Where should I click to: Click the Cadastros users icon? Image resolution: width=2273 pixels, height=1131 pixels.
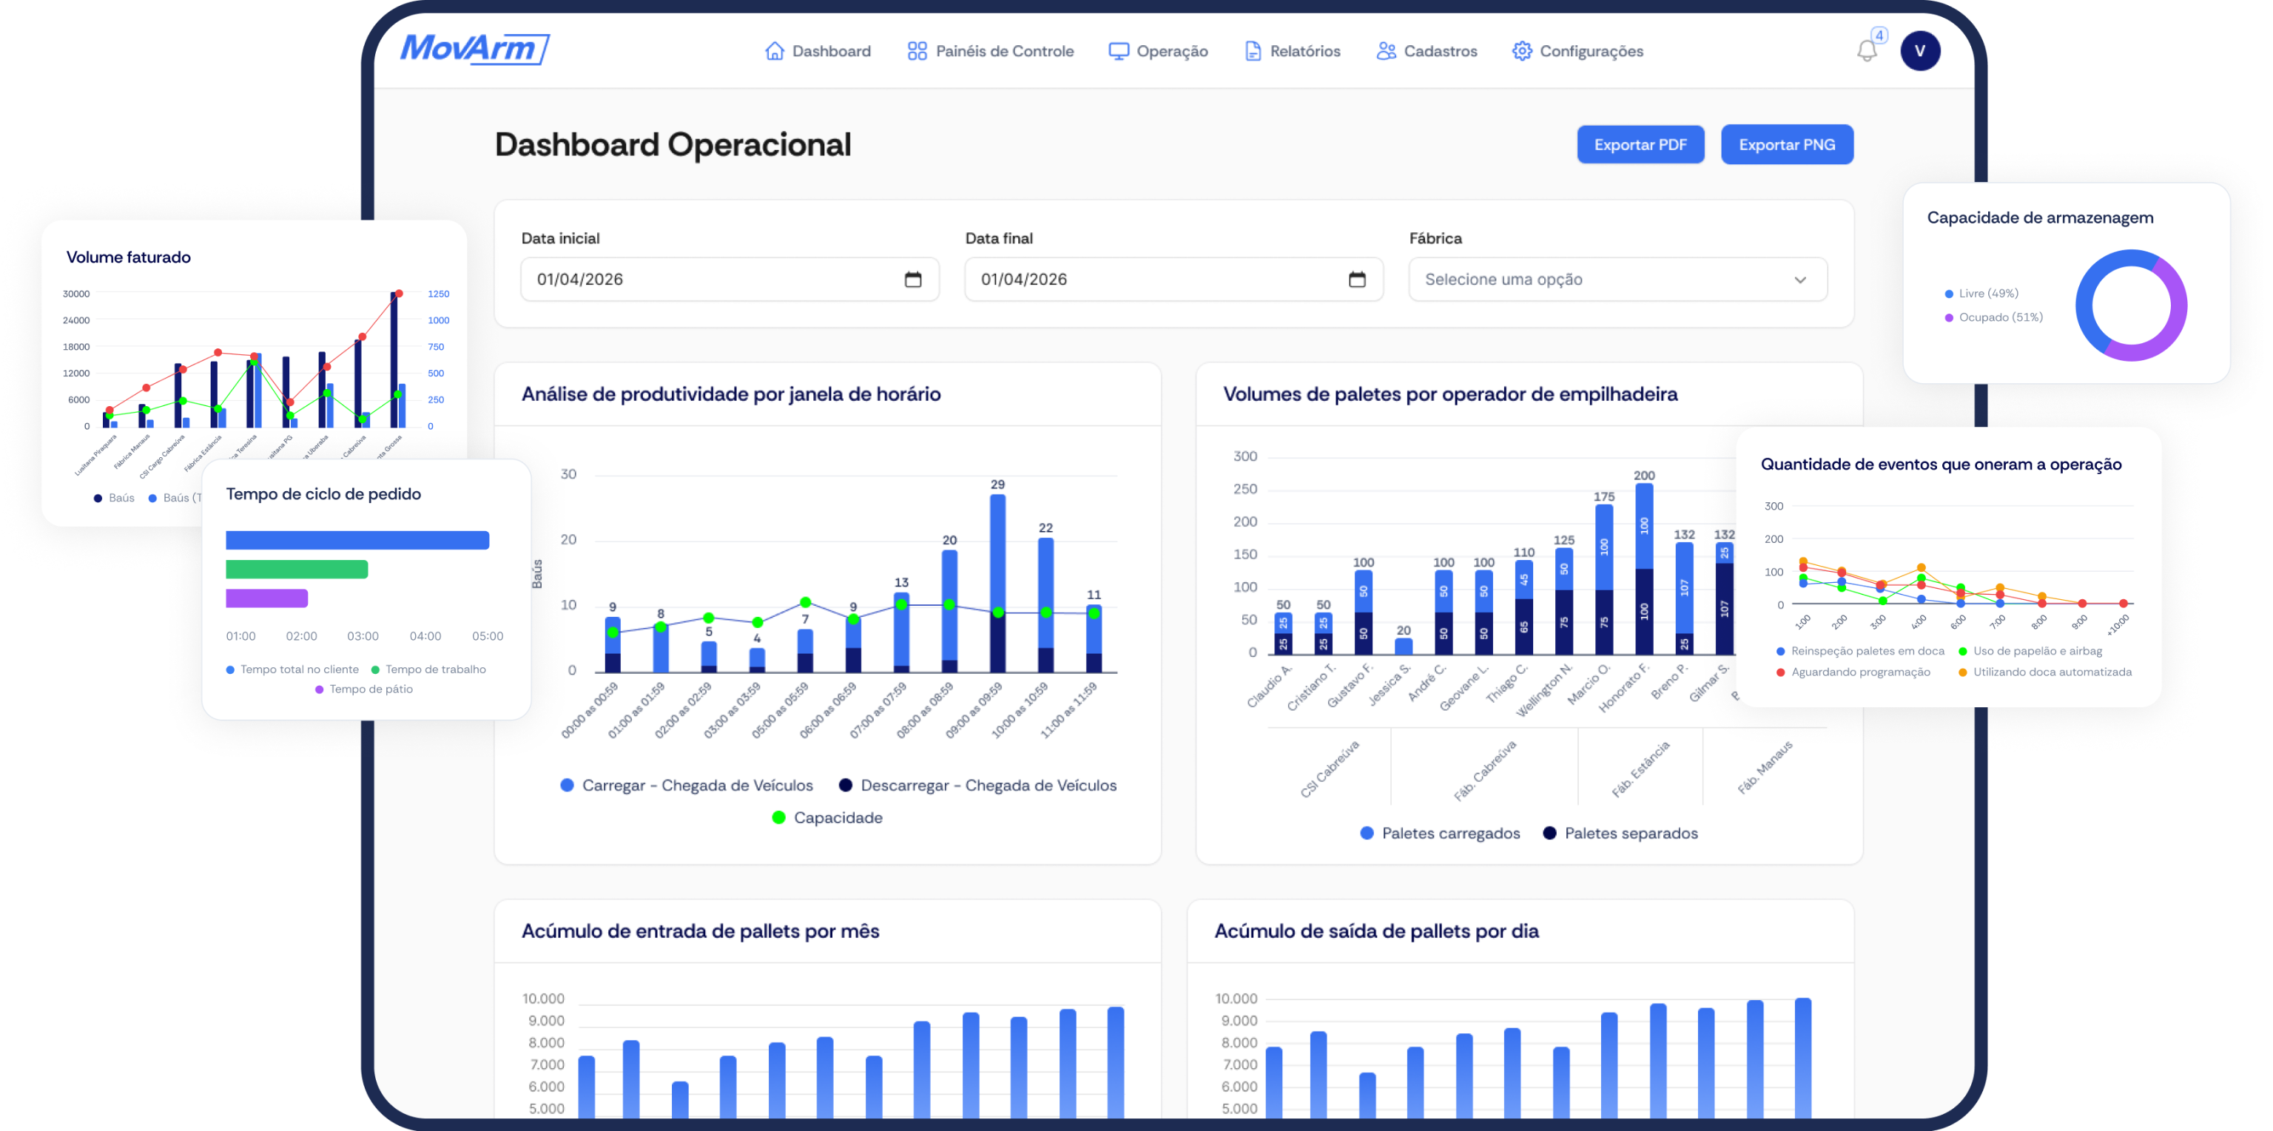[1386, 51]
